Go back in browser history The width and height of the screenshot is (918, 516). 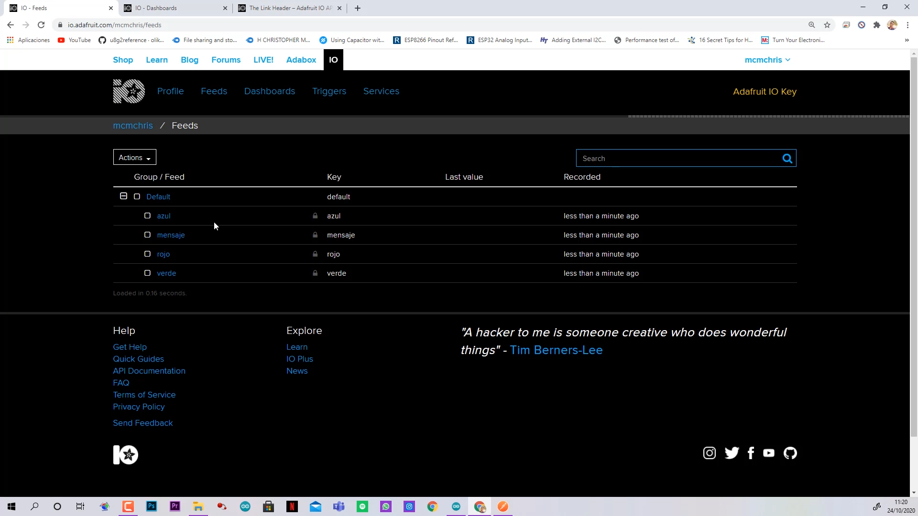pos(11,25)
